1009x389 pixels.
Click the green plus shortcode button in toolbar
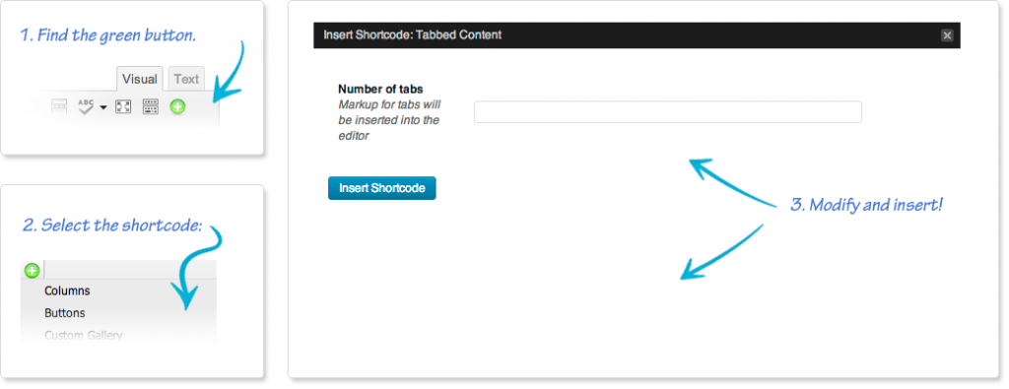[177, 106]
